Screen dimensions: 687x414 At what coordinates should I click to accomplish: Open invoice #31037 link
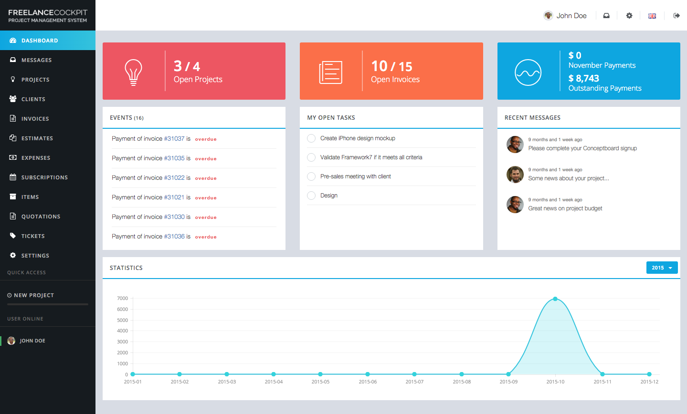pyautogui.click(x=174, y=139)
